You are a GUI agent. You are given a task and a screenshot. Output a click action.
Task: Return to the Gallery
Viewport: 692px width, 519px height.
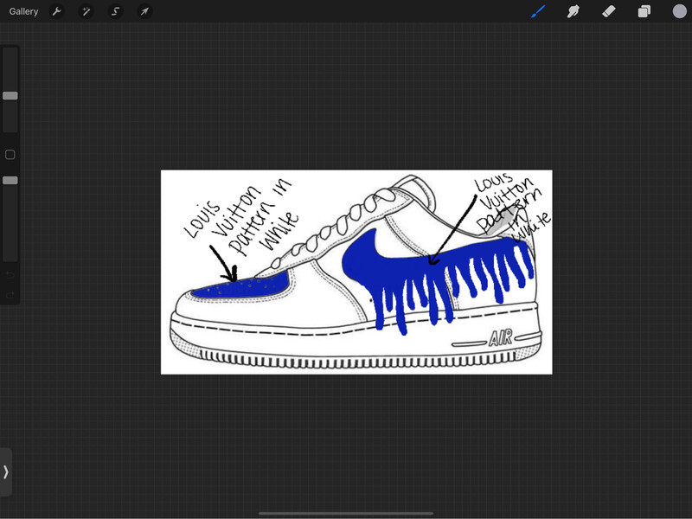pos(23,11)
